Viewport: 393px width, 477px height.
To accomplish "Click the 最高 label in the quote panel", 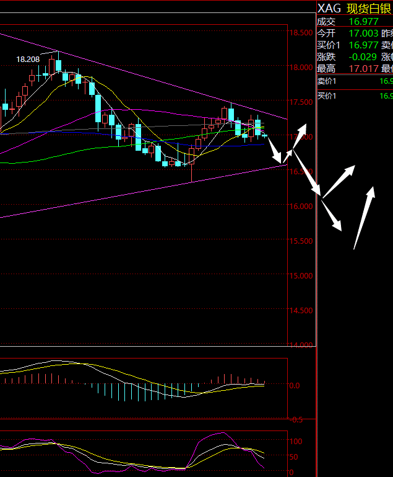I will (x=326, y=68).
